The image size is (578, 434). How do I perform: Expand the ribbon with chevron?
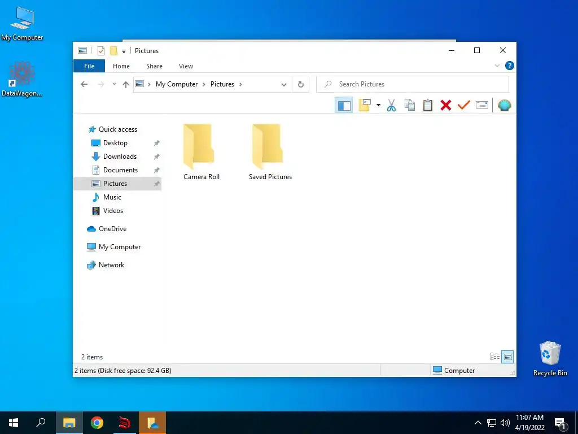point(497,66)
